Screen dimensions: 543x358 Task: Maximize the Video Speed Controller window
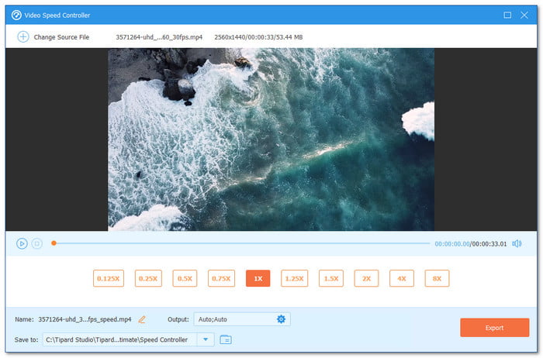[507, 15]
